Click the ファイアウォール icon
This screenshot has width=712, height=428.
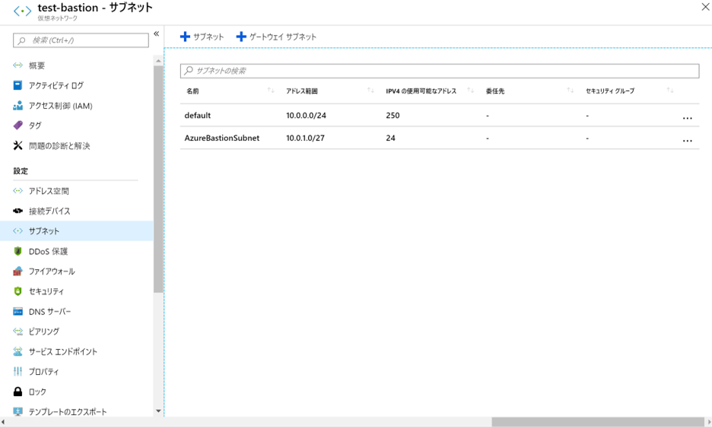17,271
